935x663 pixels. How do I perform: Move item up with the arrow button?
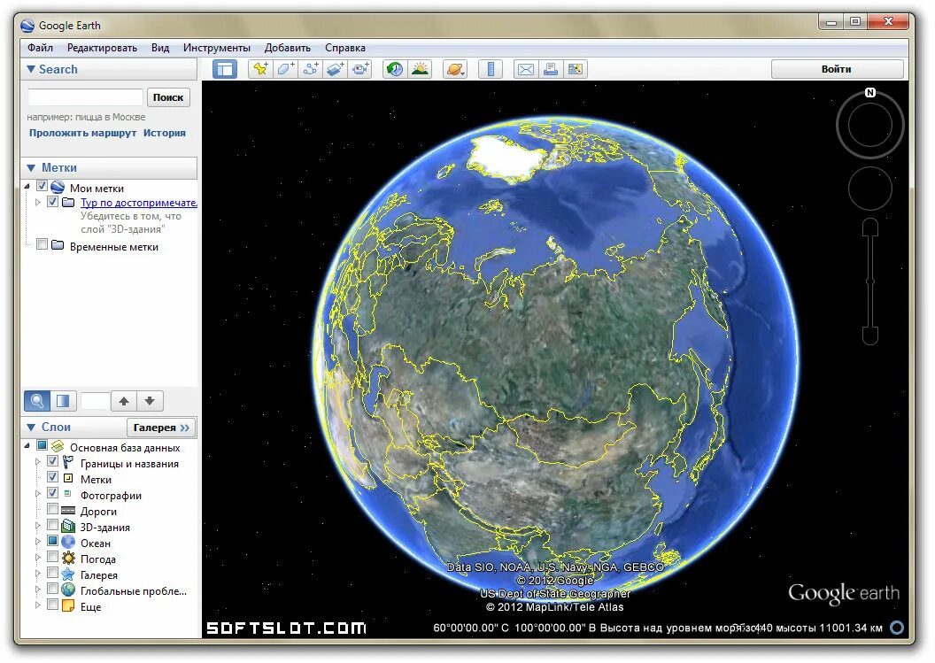[x=124, y=401]
